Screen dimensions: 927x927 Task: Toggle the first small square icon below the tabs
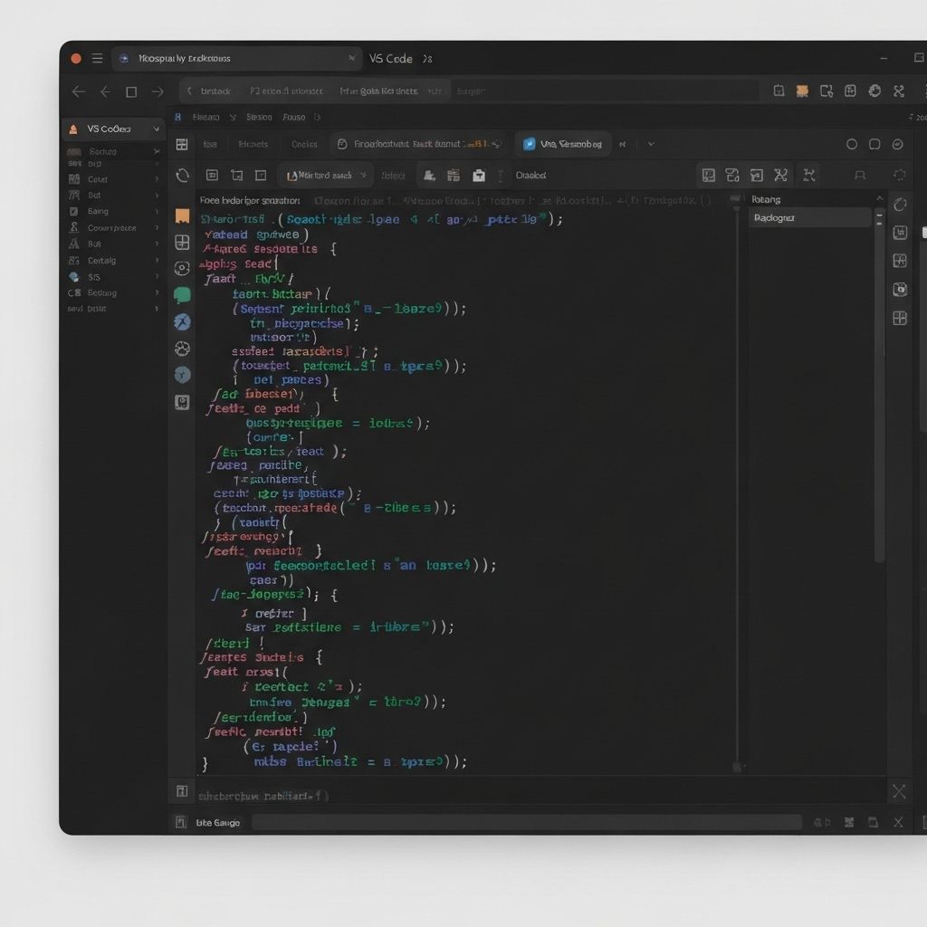[x=213, y=175]
